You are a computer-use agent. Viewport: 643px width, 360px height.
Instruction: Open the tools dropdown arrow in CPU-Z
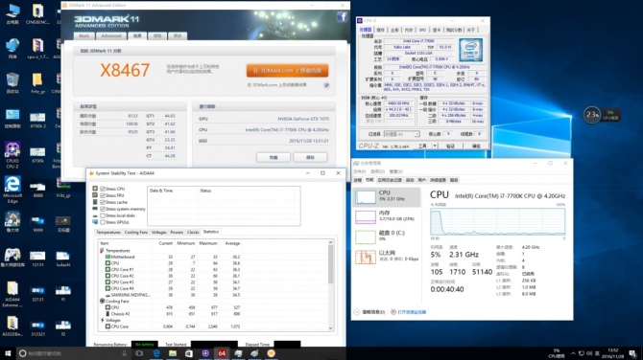pyautogui.click(x=435, y=146)
